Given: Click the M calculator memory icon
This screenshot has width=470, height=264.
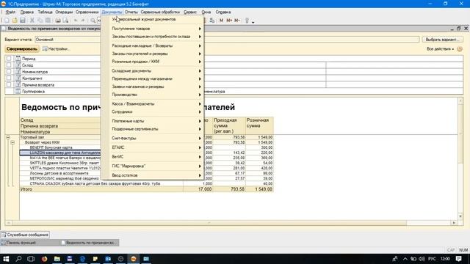Looking at the screenshot, I should pyautogui.click(x=221, y=21).
